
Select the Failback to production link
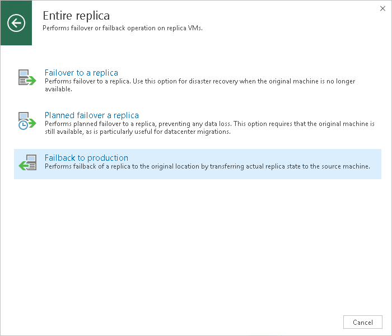[x=86, y=158]
